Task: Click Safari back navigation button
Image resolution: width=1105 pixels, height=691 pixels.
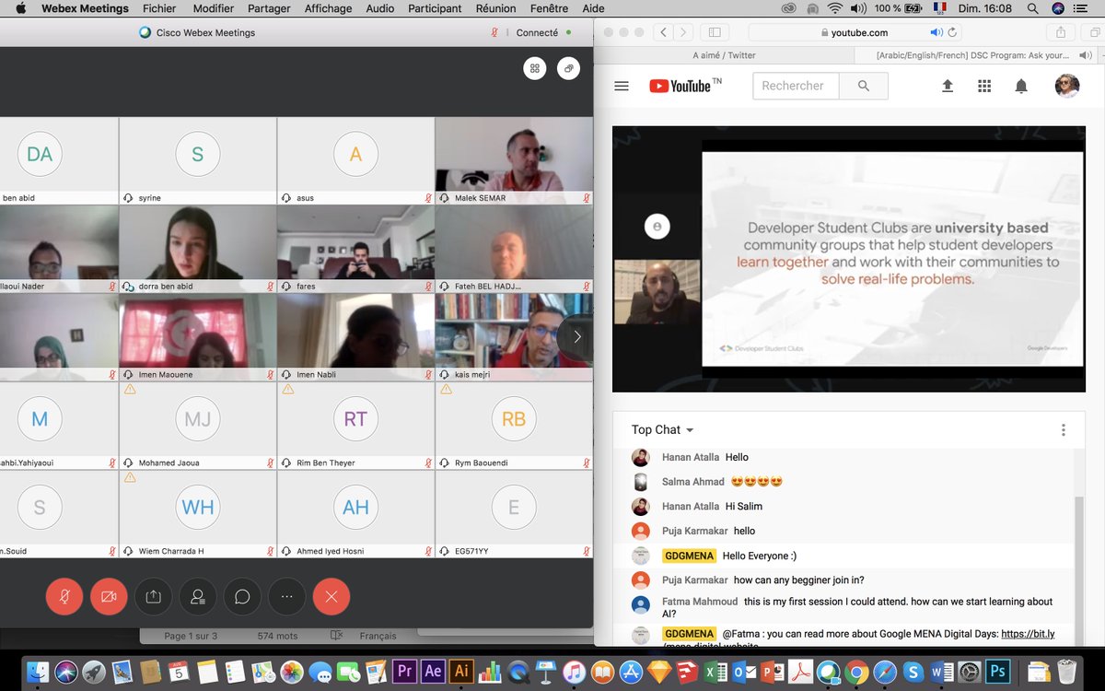Action: pyautogui.click(x=664, y=32)
